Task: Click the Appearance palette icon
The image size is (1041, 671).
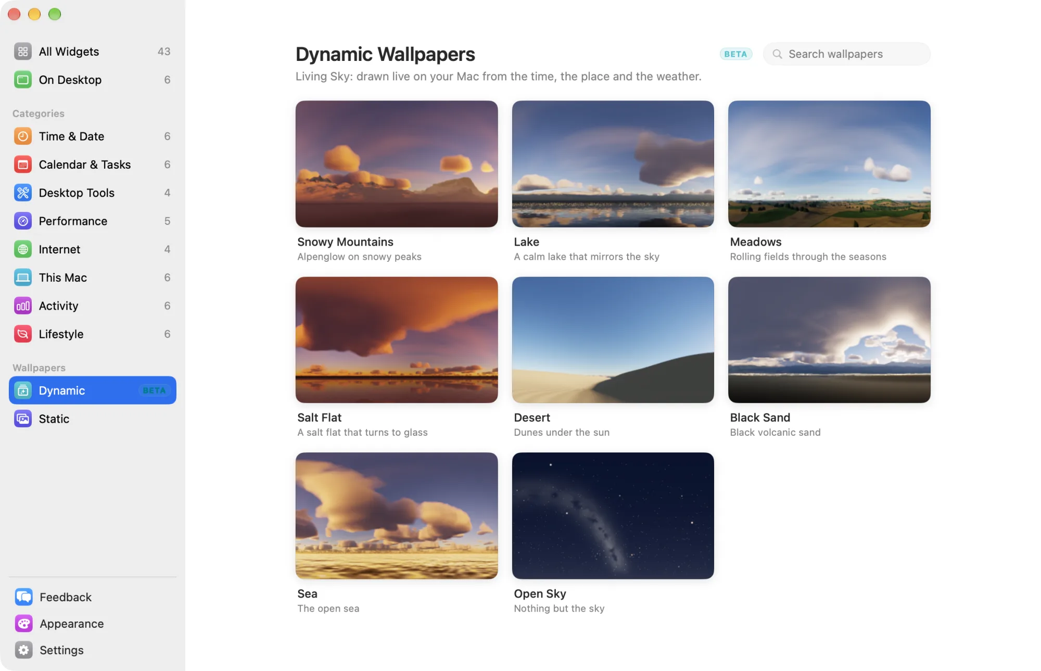Action: click(x=23, y=624)
